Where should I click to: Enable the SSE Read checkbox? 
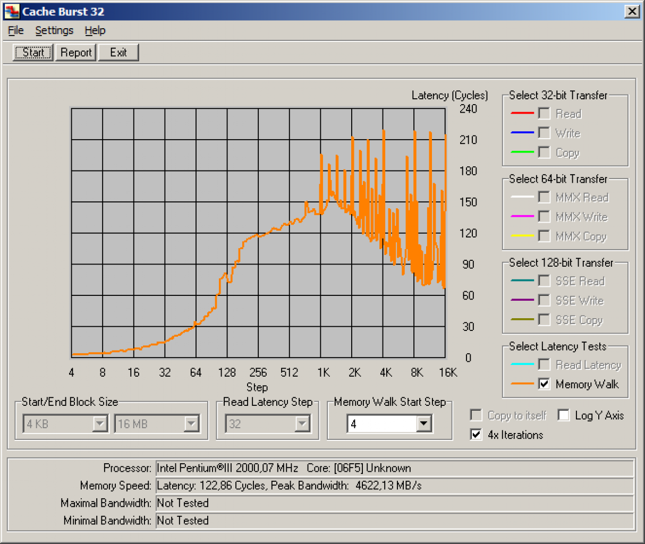point(544,280)
